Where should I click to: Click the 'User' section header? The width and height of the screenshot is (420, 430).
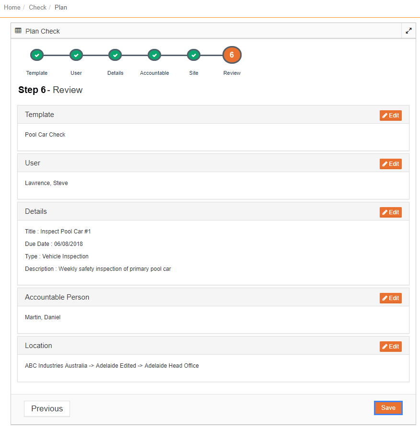coord(33,163)
